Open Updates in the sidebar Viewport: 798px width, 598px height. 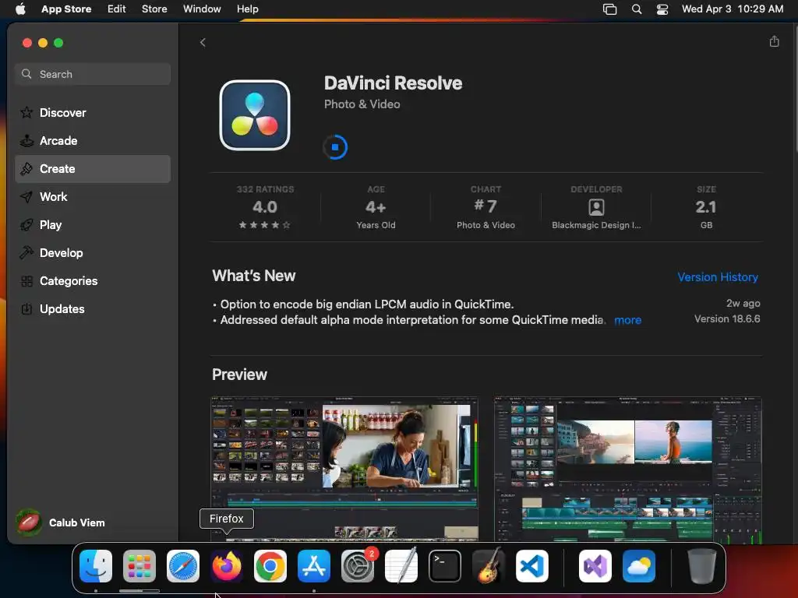pyautogui.click(x=93, y=308)
